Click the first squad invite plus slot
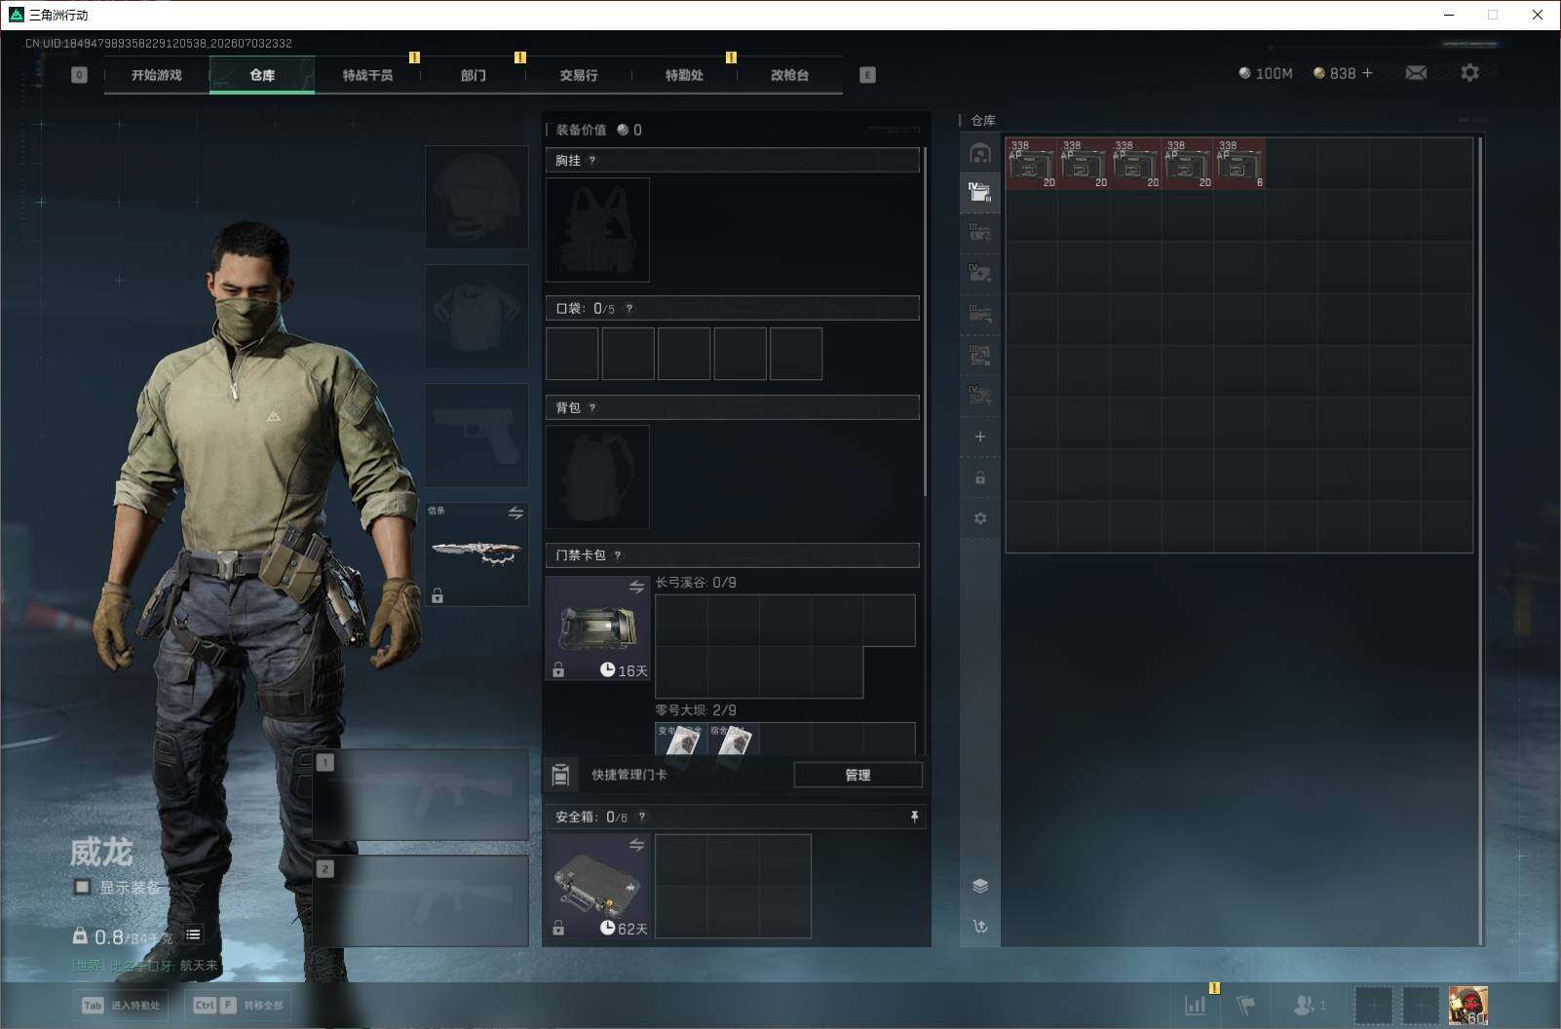Viewport: 1561px width, 1029px height. (x=1372, y=1006)
